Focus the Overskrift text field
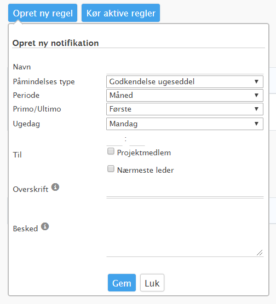 tap(185, 190)
